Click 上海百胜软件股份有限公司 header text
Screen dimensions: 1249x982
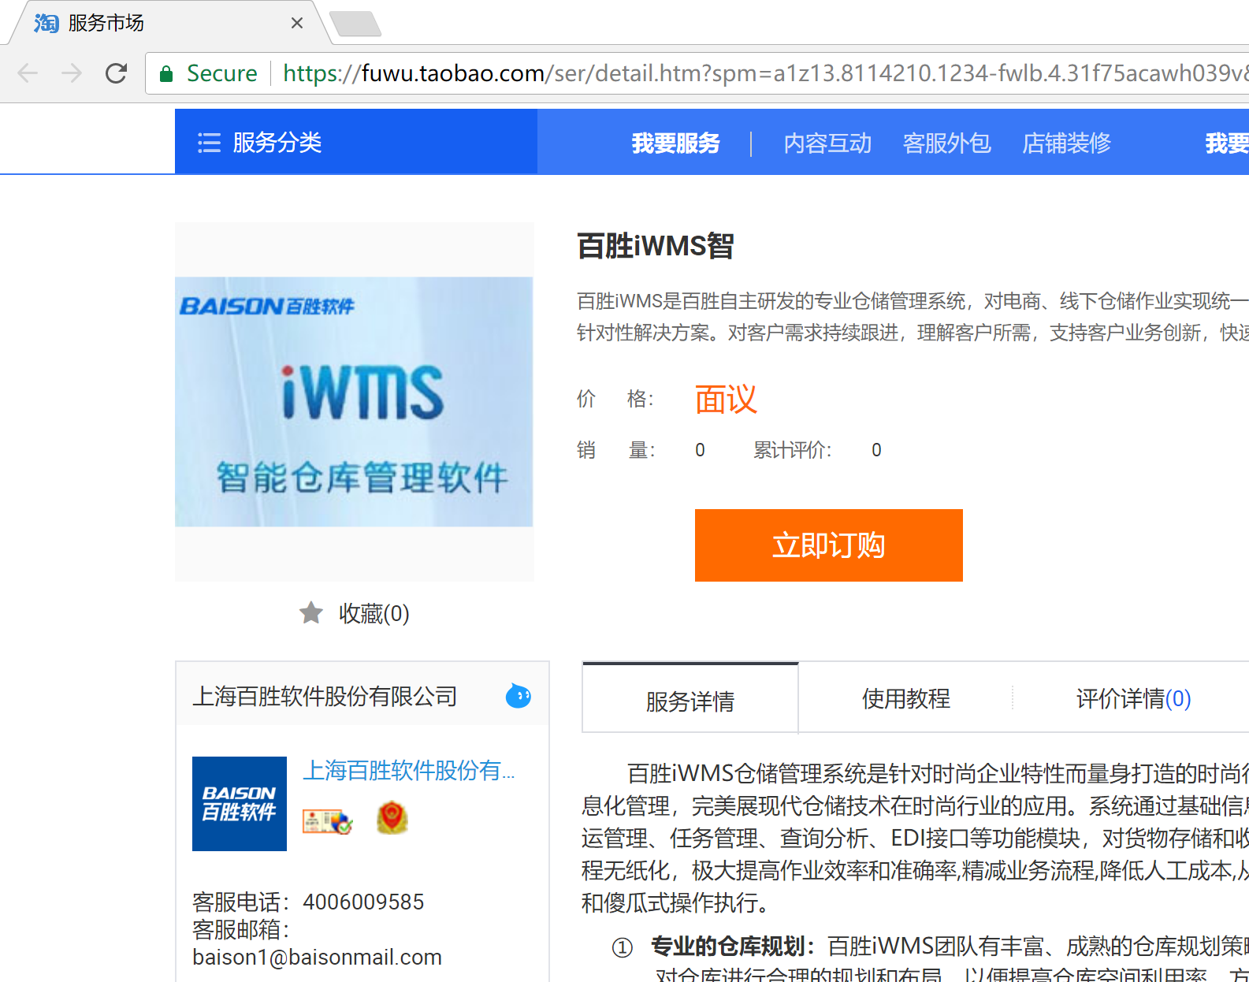[325, 697]
